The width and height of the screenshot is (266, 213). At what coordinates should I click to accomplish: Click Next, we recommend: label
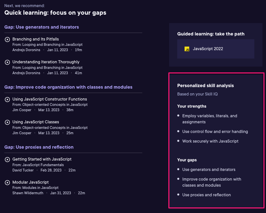(25, 6)
